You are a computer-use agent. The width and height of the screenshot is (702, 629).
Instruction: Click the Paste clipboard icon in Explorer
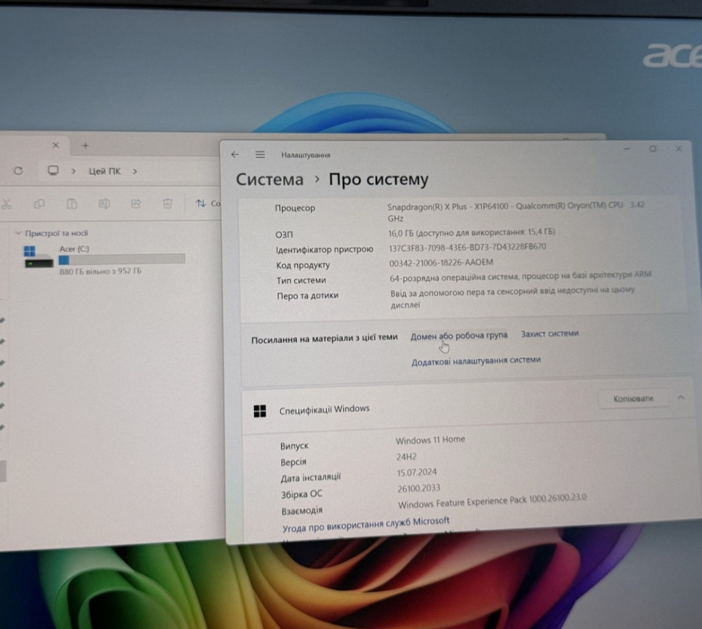coord(72,204)
